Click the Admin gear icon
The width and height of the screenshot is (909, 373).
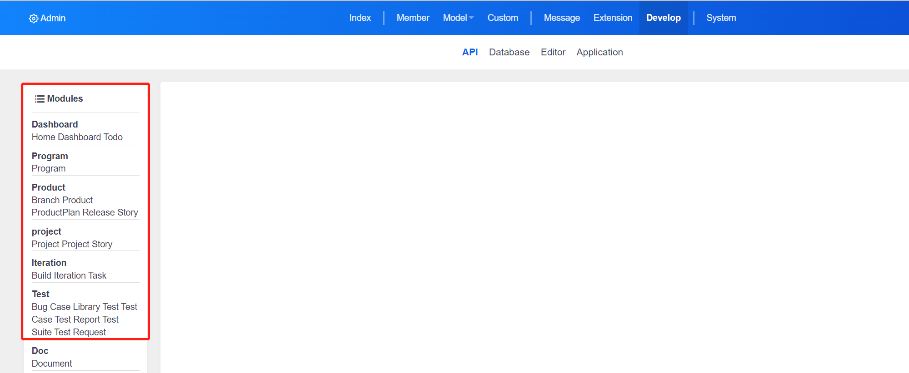pos(34,19)
